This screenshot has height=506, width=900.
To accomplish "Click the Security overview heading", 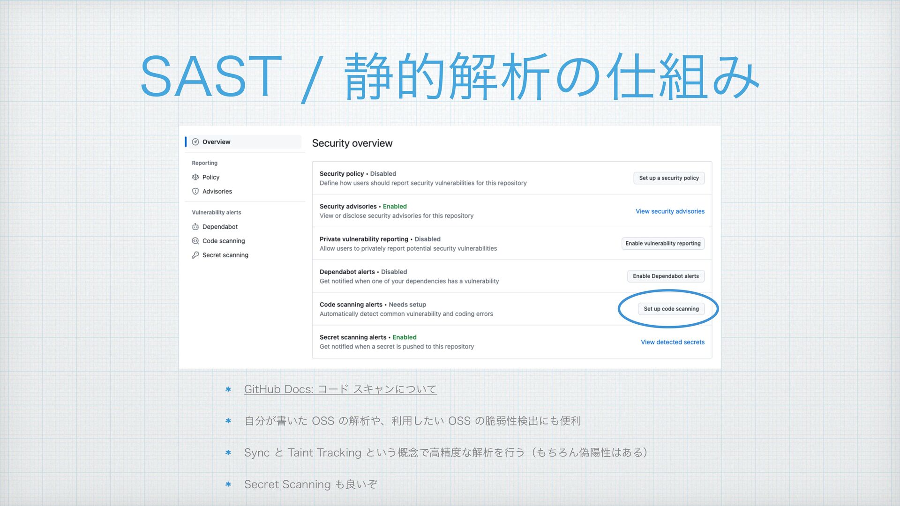I will coord(352,143).
